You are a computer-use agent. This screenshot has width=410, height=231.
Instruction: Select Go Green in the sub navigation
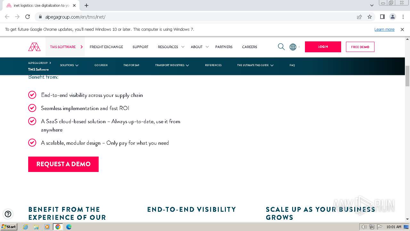101,65
